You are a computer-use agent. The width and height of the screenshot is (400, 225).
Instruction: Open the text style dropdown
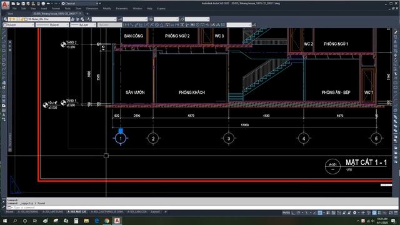[x=104, y=19]
